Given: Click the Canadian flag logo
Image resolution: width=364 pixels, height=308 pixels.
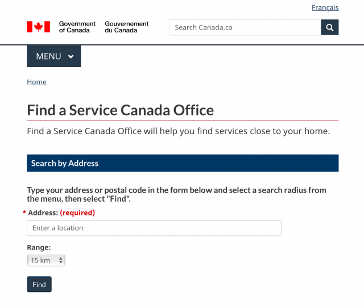Looking at the screenshot, I should click(x=38, y=27).
